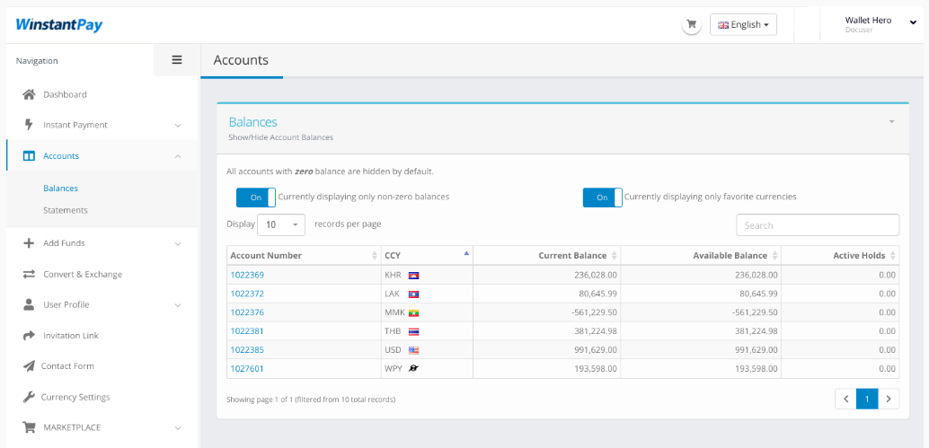Sort by Available Balance column arrows
Image resolution: width=929 pixels, height=448 pixels.
pyautogui.click(x=774, y=256)
